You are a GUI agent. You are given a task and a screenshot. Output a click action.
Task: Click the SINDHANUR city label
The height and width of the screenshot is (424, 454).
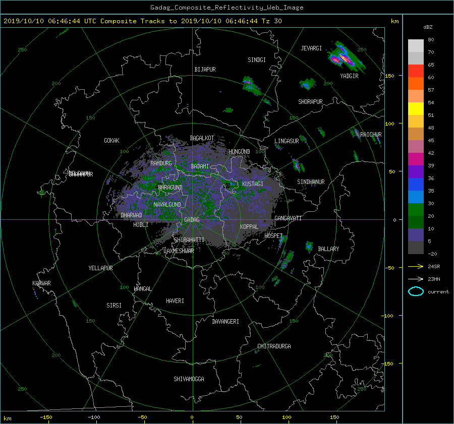pos(311,182)
